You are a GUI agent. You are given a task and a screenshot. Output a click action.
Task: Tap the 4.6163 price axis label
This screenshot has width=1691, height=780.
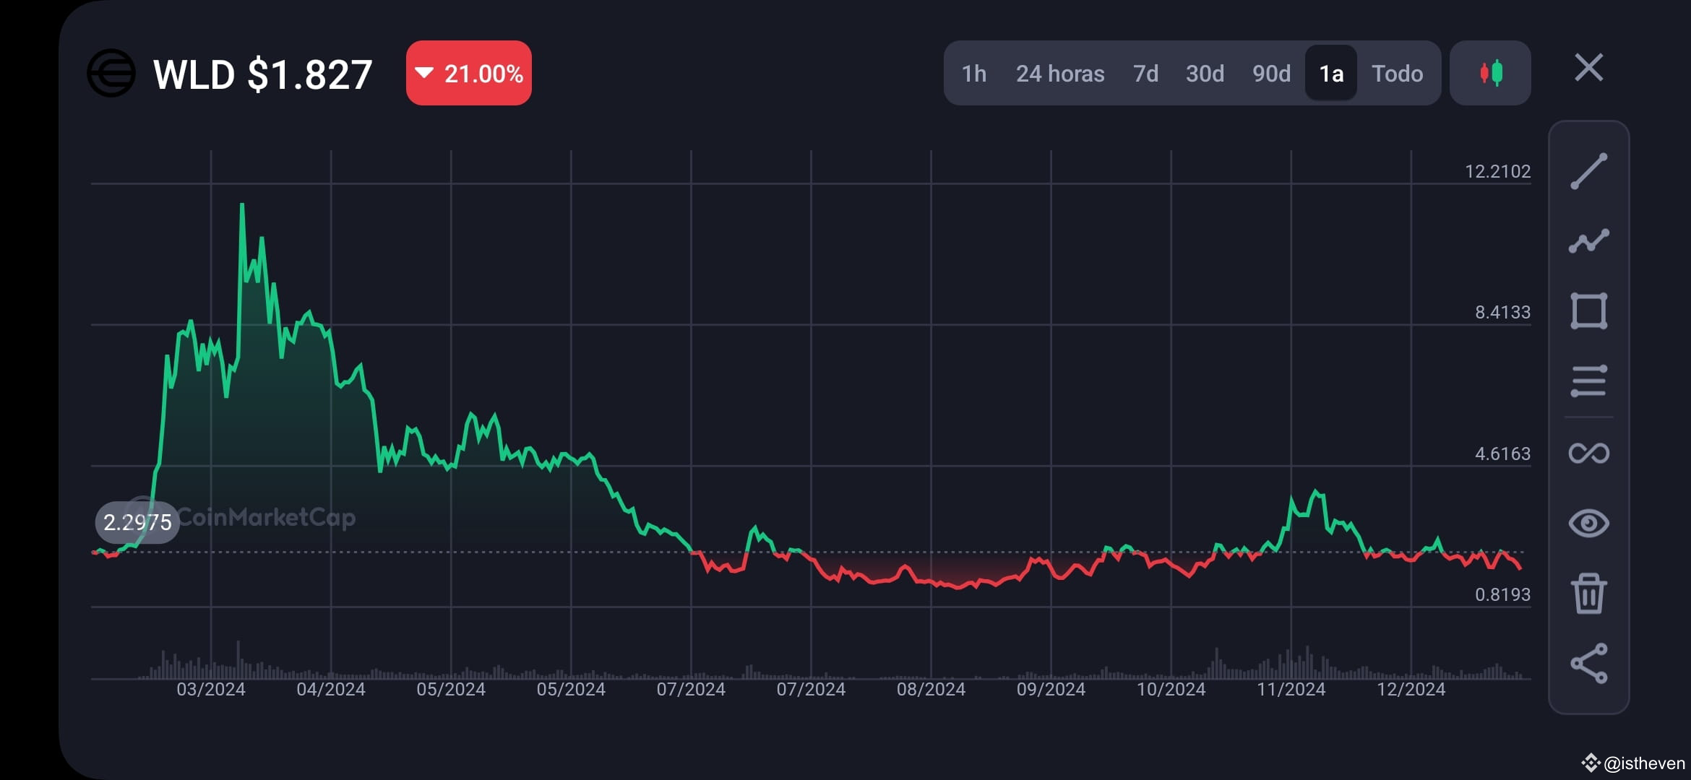(1502, 454)
